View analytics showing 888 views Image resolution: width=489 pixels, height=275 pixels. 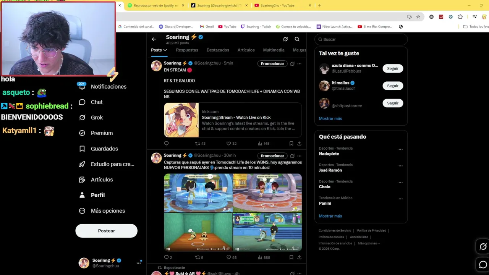pyautogui.click(x=264, y=257)
